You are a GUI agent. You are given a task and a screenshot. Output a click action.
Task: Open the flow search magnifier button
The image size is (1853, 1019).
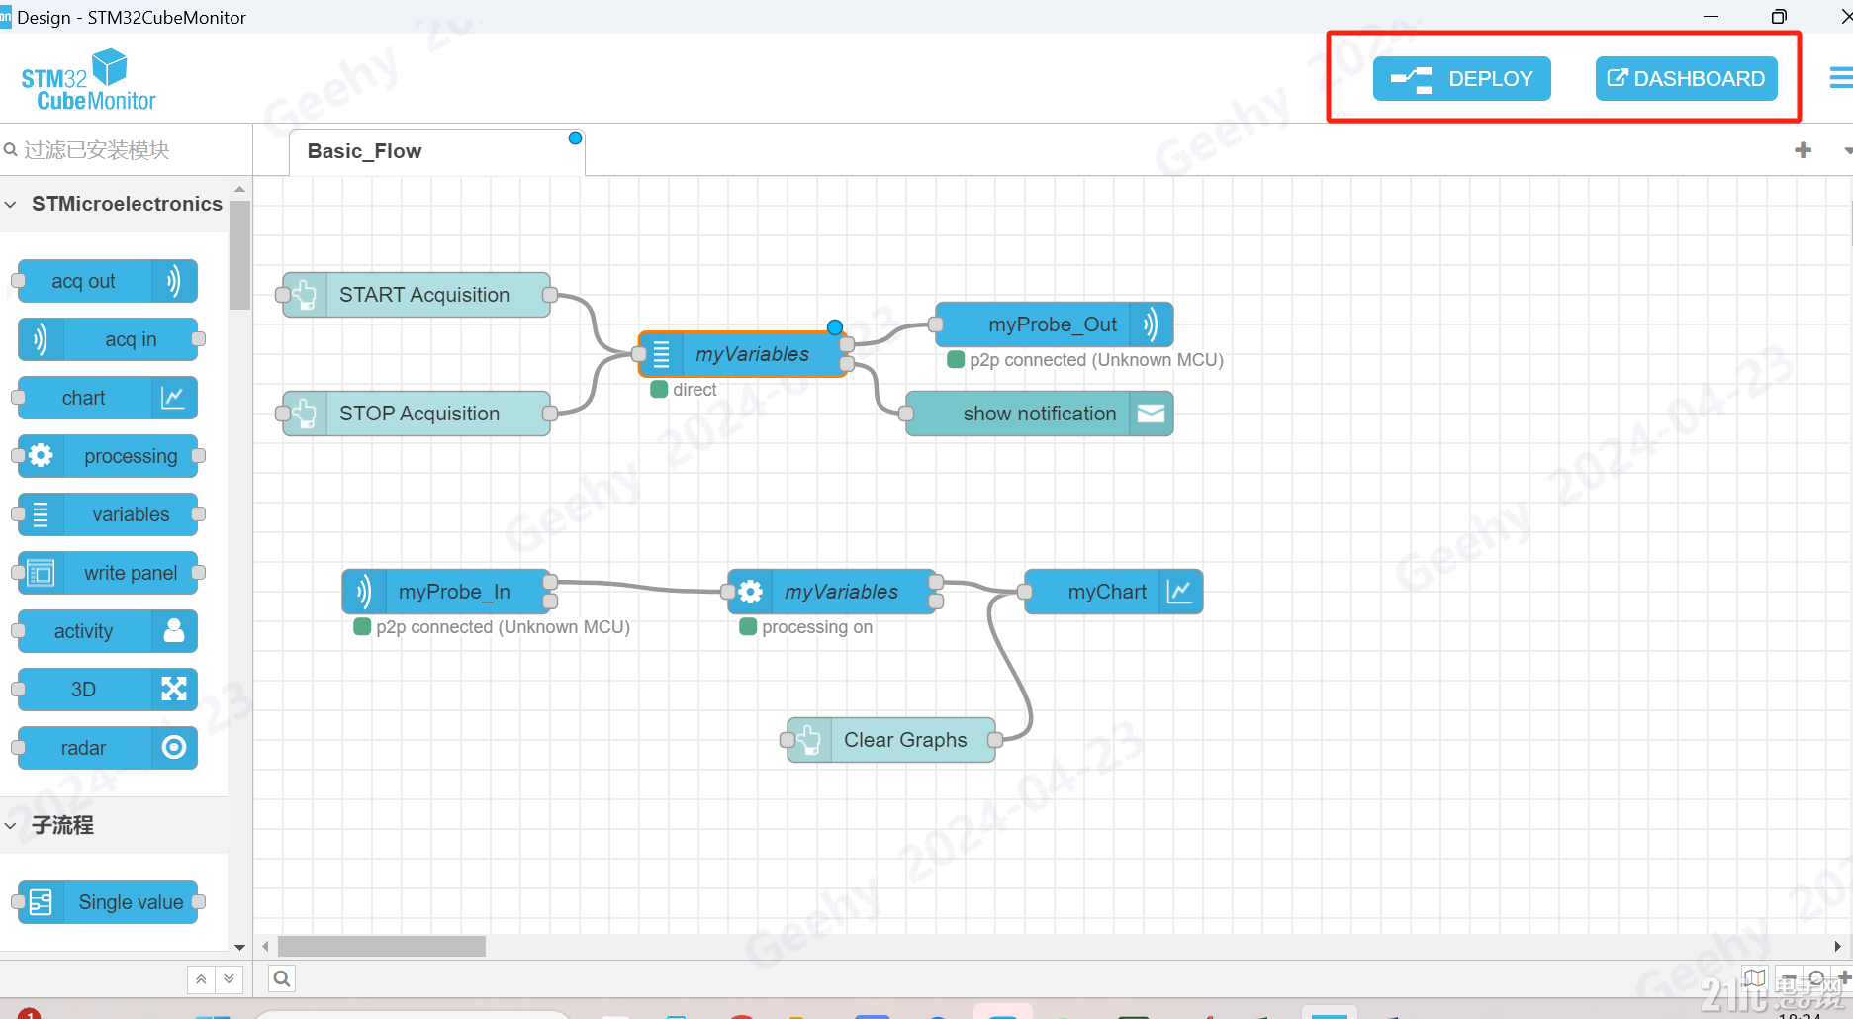click(282, 979)
